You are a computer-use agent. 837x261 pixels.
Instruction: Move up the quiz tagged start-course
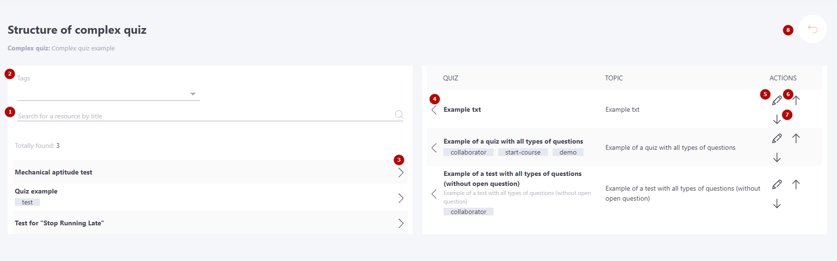click(796, 138)
